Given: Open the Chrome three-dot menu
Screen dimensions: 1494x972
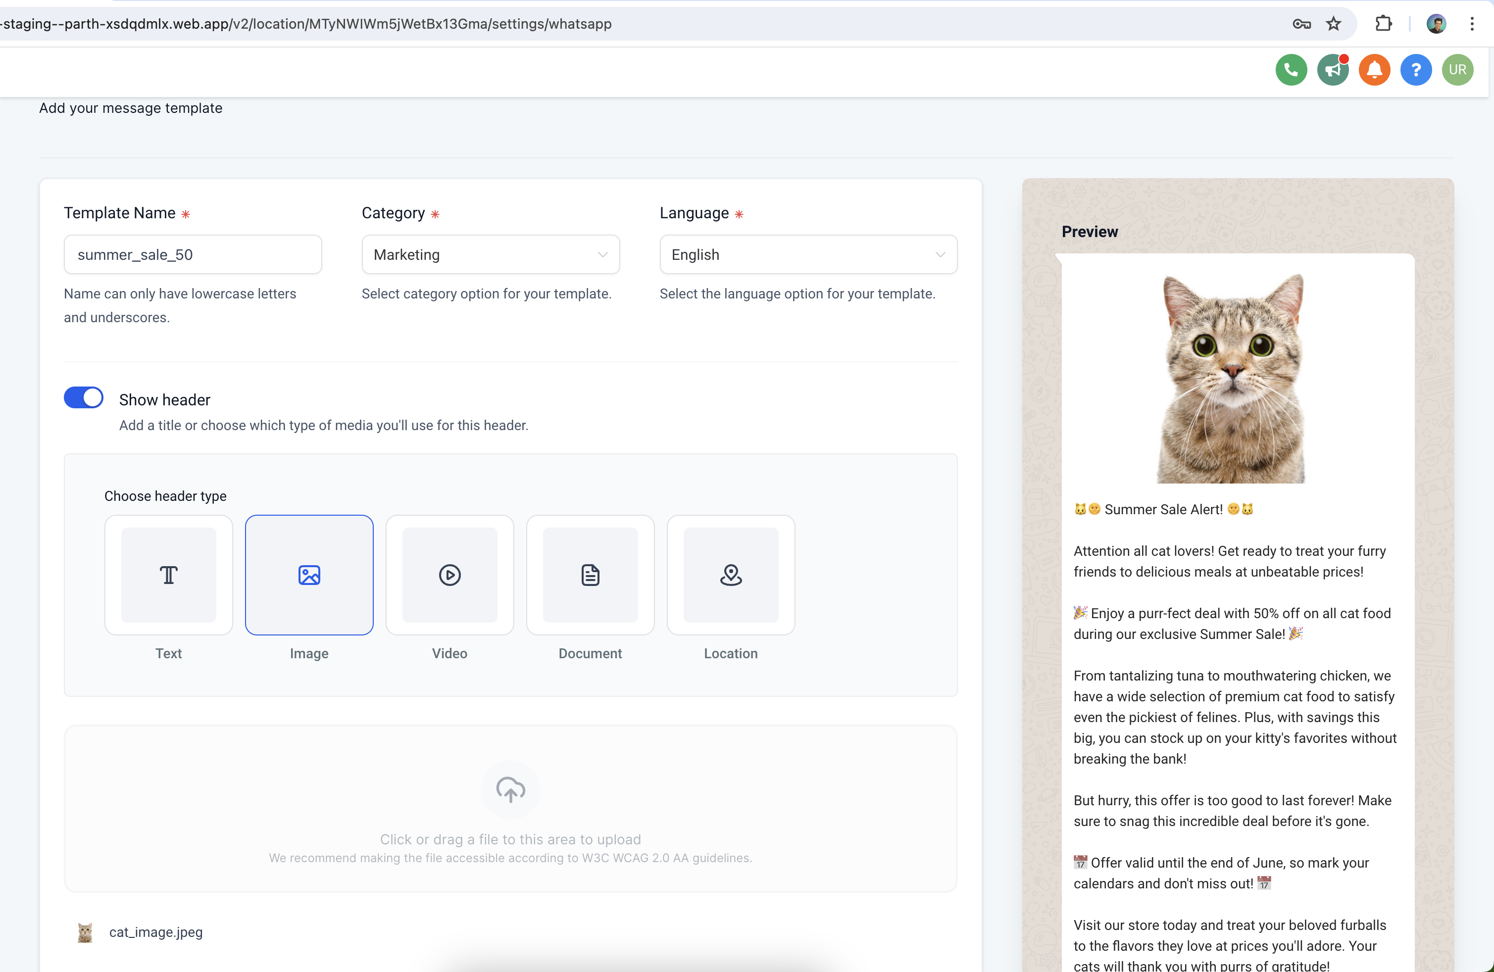Looking at the screenshot, I should click(1471, 24).
